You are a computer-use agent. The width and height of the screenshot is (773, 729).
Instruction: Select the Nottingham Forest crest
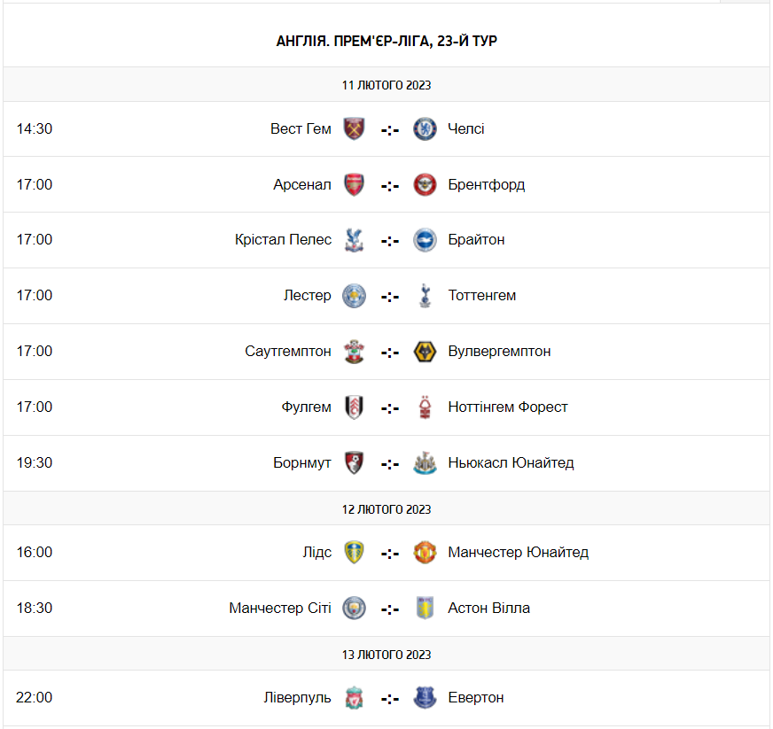click(425, 407)
